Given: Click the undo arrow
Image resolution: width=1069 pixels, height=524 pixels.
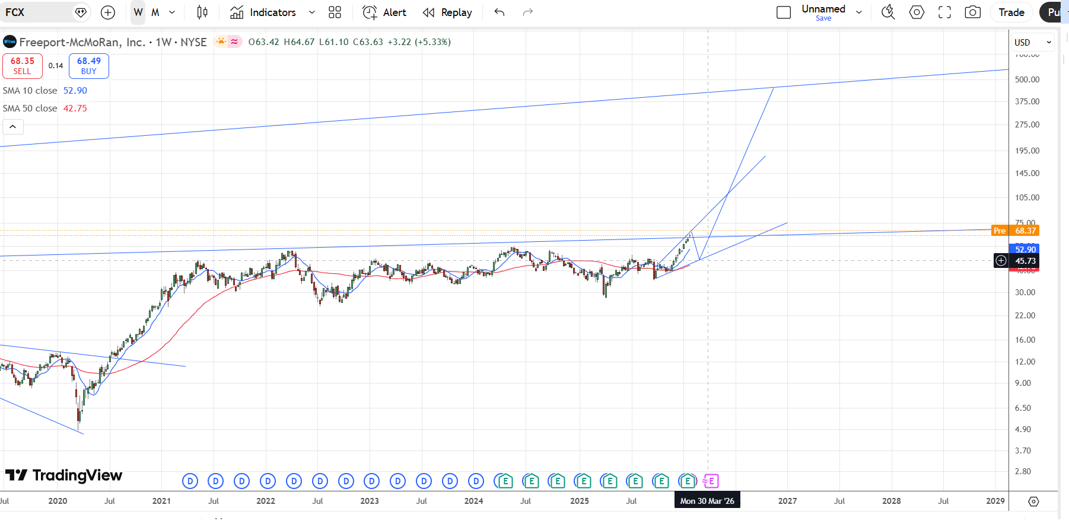Looking at the screenshot, I should (499, 12).
